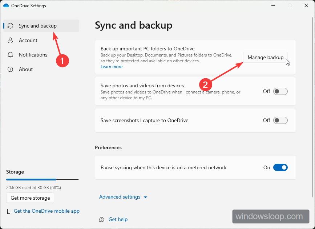Click the OneDrive cloud icon in title bar
Image resolution: width=315 pixels, height=229 pixels.
click(6, 6)
